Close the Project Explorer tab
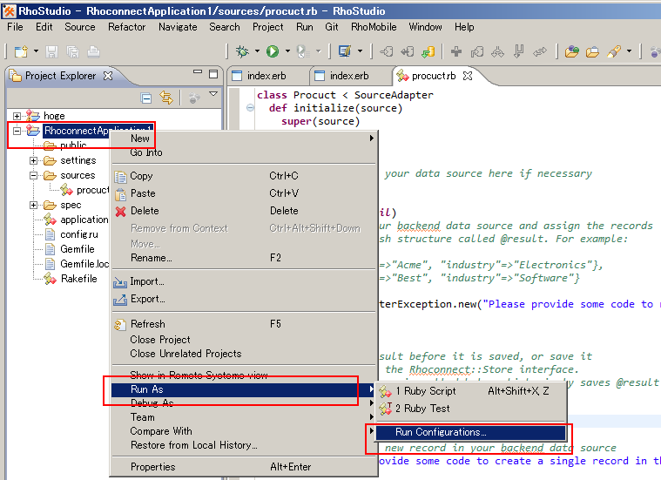The height and width of the screenshot is (480, 661). click(108, 76)
